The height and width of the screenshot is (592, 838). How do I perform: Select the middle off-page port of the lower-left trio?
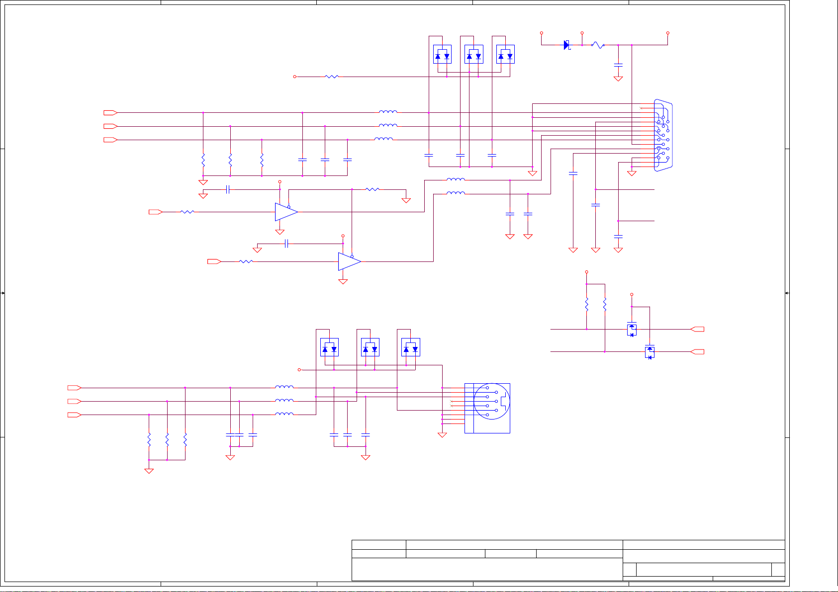click(x=75, y=401)
